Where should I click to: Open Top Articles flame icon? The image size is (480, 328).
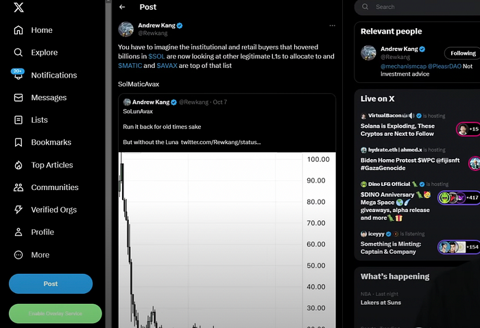tap(19, 165)
